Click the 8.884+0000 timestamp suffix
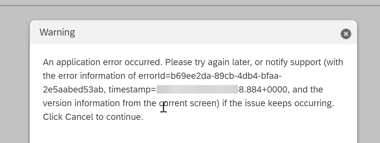 point(263,90)
